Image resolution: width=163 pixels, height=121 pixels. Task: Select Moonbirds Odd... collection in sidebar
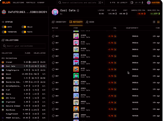point(24,82)
